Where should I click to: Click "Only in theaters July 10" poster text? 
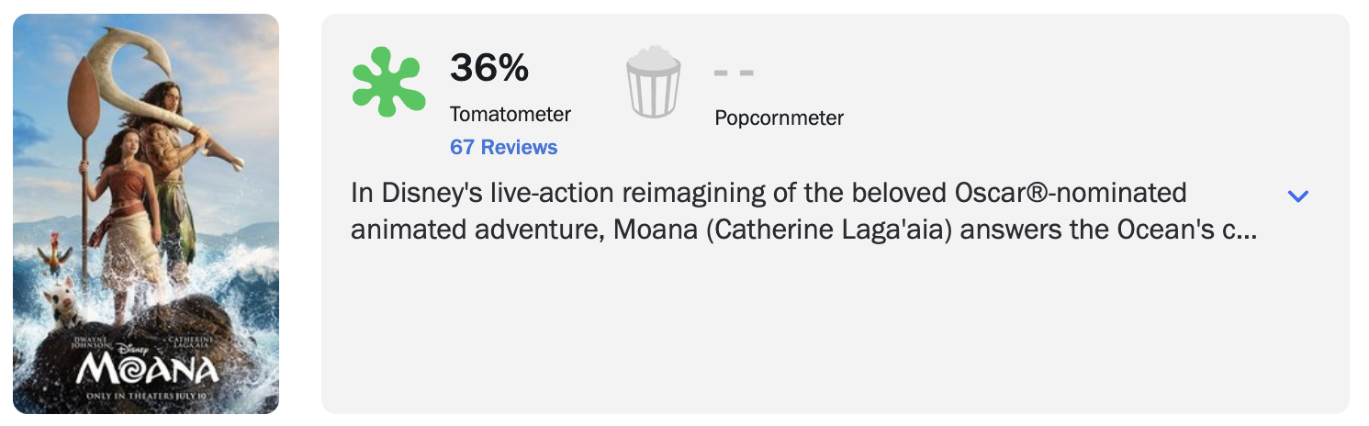click(147, 396)
